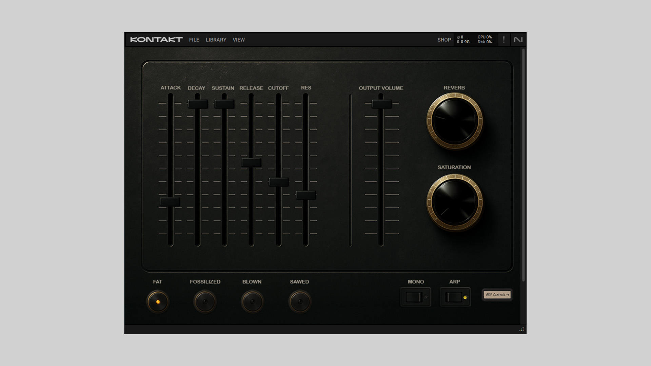The image size is (651, 366).
Task: Enable the Sawed sound layer button
Action: [x=299, y=301]
